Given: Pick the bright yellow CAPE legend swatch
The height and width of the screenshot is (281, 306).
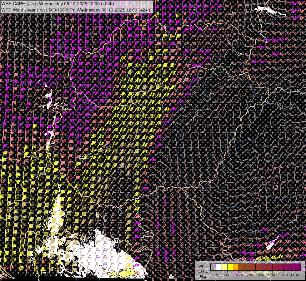Looking at the screenshot, I should click(x=230, y=267).
